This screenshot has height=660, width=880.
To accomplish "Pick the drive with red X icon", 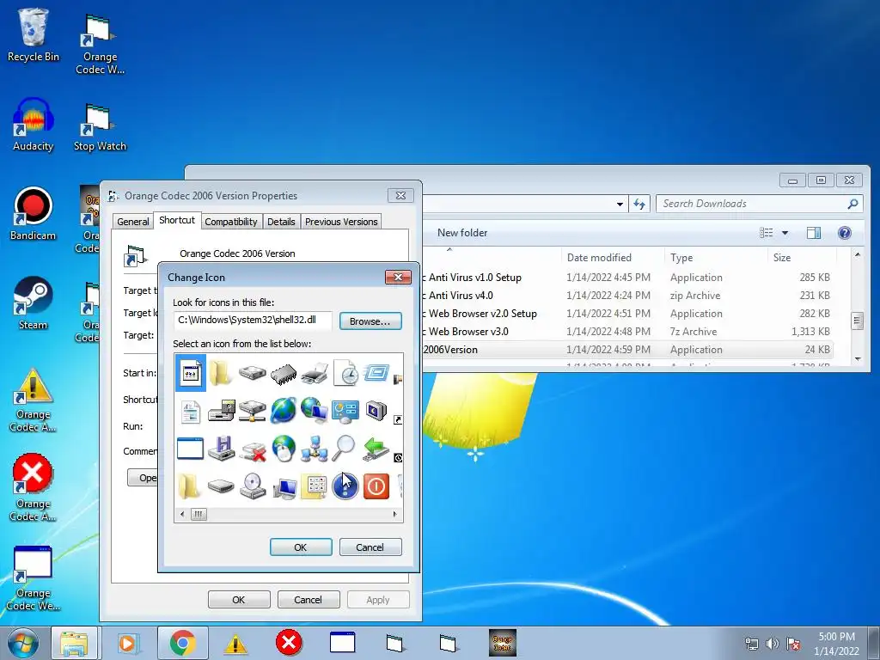I will pos(253,449).
